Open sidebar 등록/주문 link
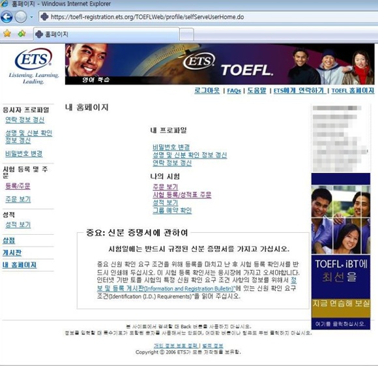378x366 pixels. click(18, 186)
